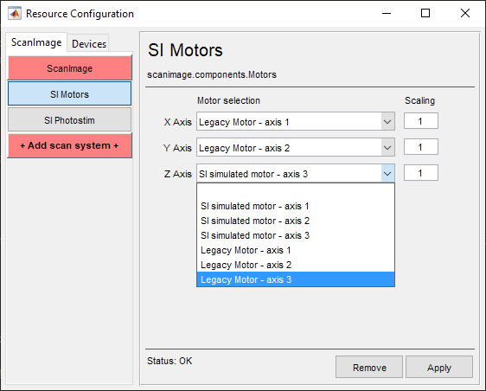This screenshot has width=486, height=391.
Task: Click the X Axis scaling field
Action: [x=420, y=121]
